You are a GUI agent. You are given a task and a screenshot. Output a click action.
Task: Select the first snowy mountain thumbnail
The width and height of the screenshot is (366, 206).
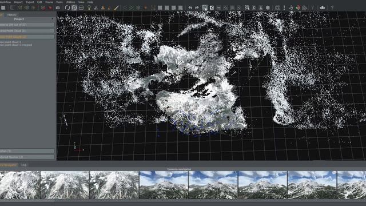coord(20,185)
